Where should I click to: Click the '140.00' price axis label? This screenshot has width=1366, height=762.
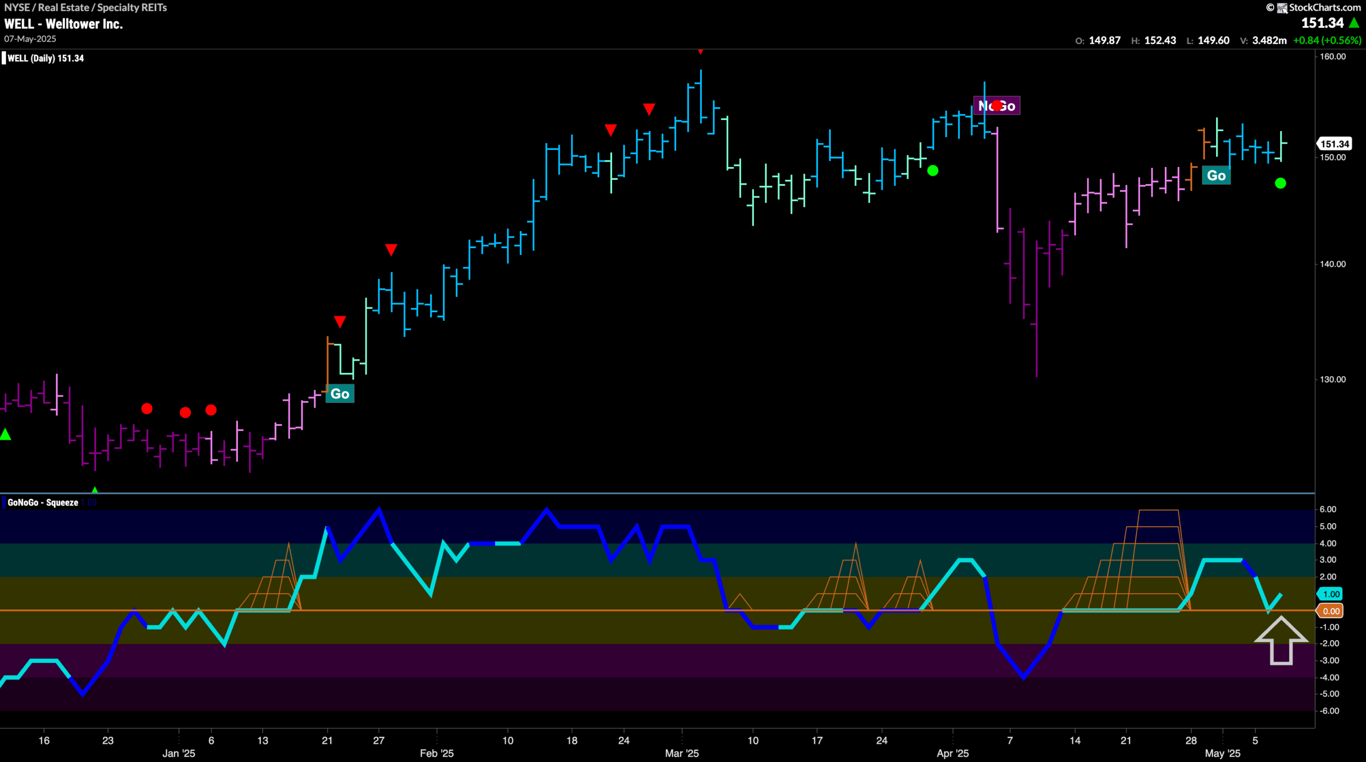coord(1332,264)
